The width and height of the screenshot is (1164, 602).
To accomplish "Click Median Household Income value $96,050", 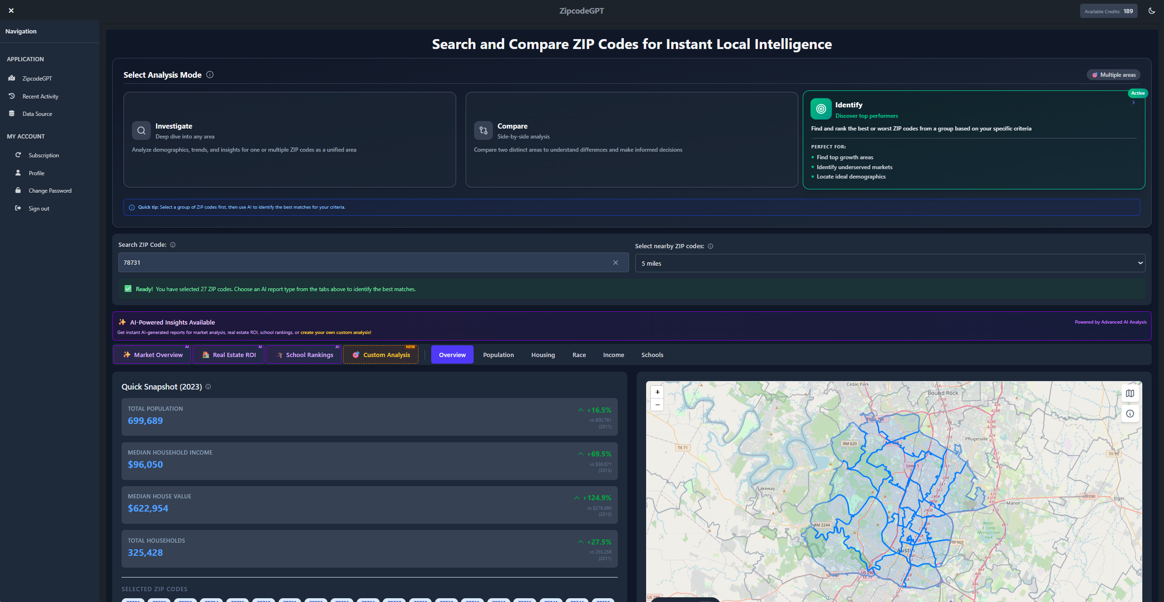I will (145, 464).
